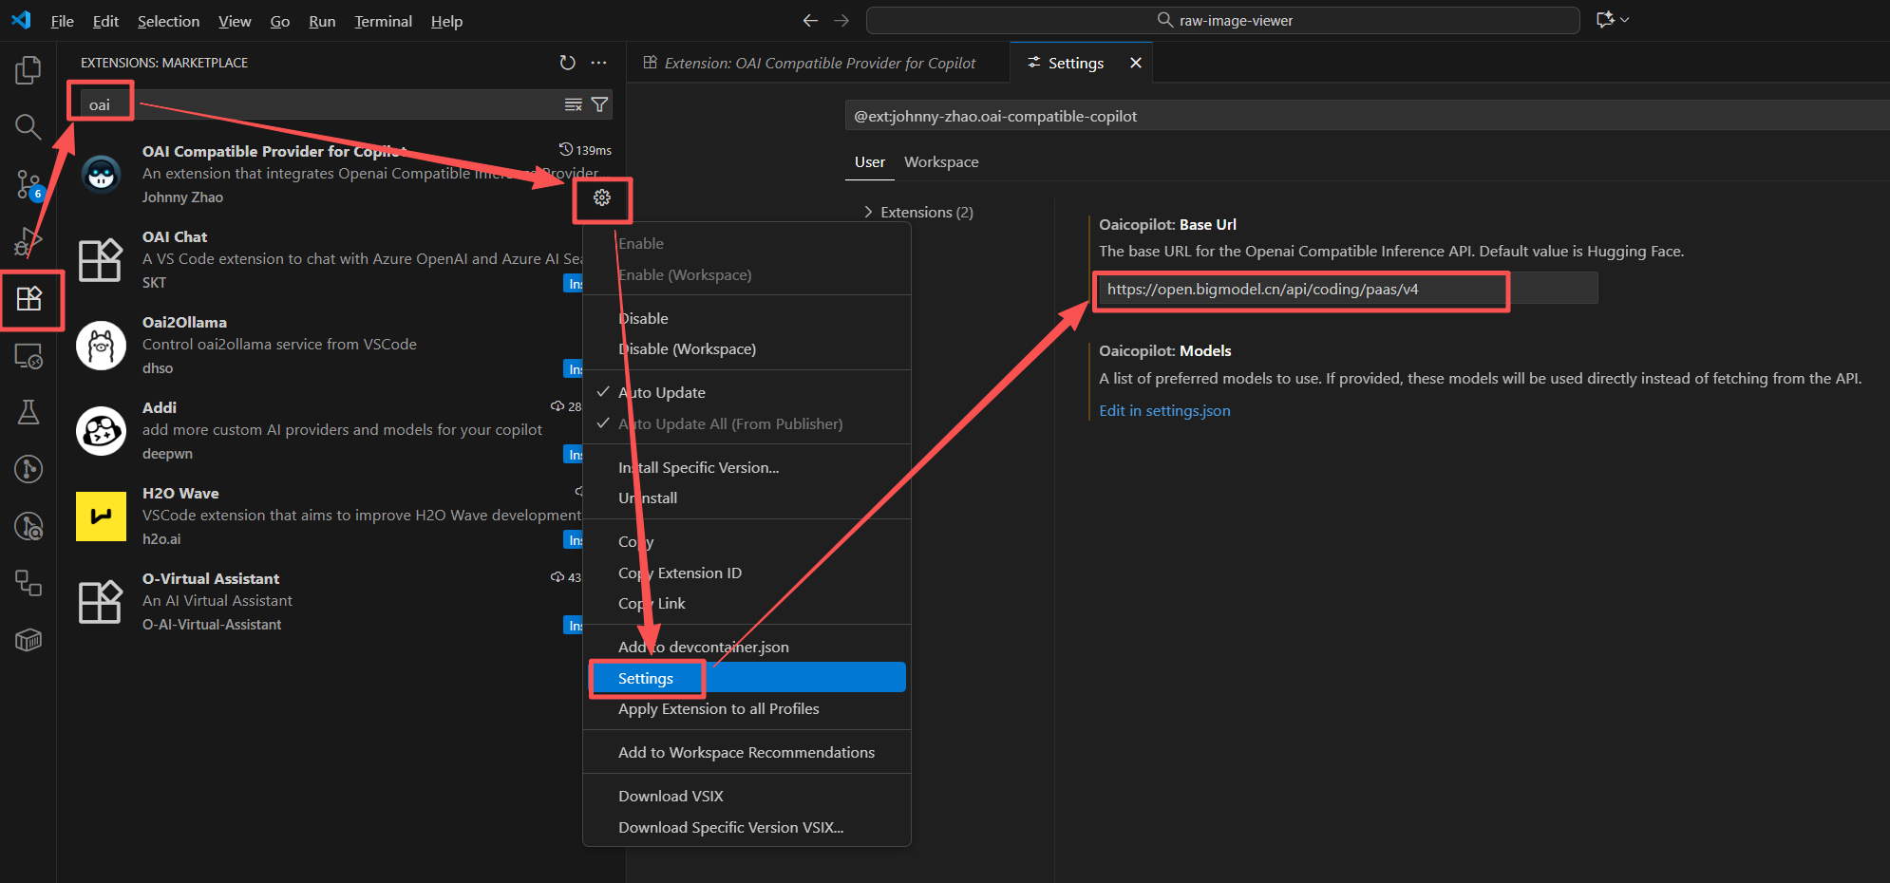
Task: Select OAI Compatible Provider for Copilot title
Action: coord(274,152)
